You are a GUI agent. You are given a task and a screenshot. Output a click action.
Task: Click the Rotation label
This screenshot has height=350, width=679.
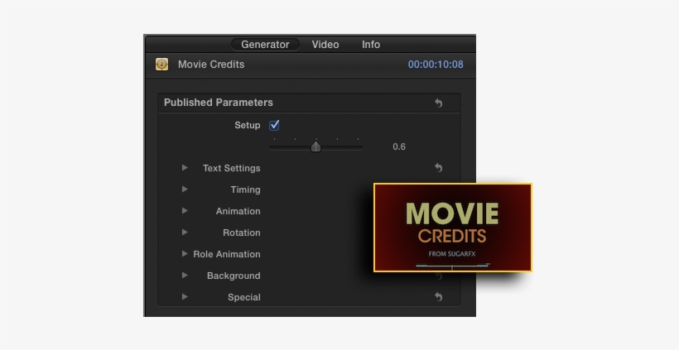click(x=241, y=233)
